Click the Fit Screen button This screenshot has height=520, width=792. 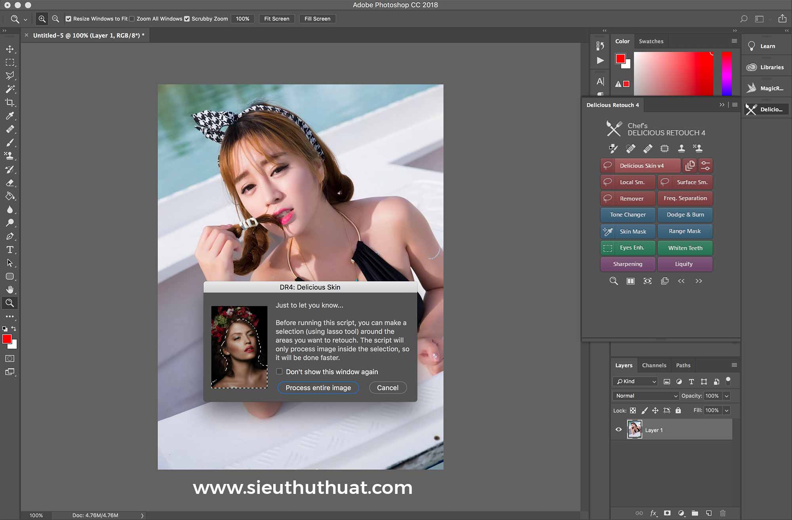pyautogui.click(x=277, y=19)
